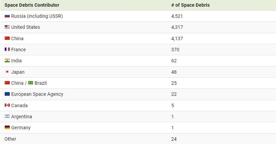Select the 4,317 debris value
This screenshot has width=276, height=144.
[177, 27]
